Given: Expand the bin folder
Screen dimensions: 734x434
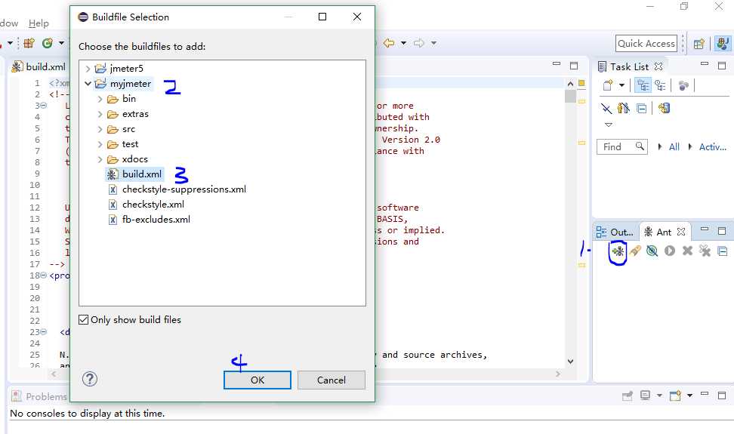Looking at the screenshot, I should 100,99.
